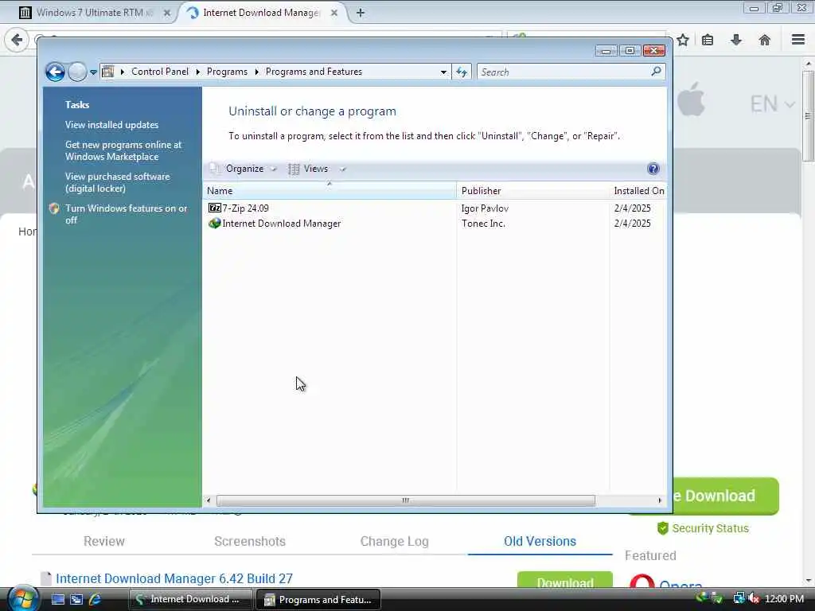Bookmark this page with the star icon
This screenshot has width=815, height=611.
click(x=682, y=40)
